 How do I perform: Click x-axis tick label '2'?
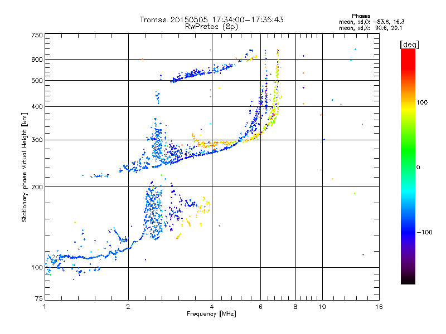(x=128, y=307)
